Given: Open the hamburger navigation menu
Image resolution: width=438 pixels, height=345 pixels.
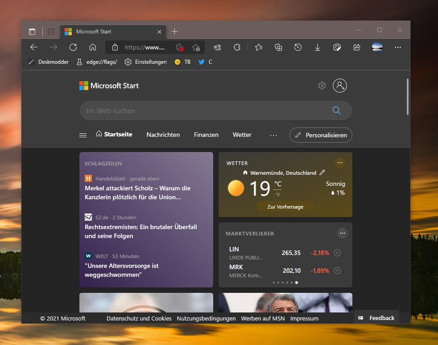Looking at the screenshot, I should click(83, 135).
